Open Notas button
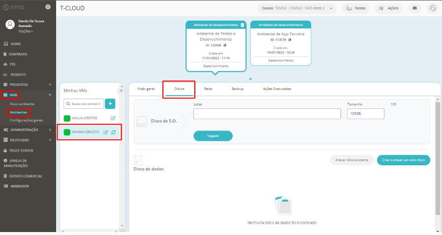Screen dimensions: 442x235 click(x=356, y=8)
